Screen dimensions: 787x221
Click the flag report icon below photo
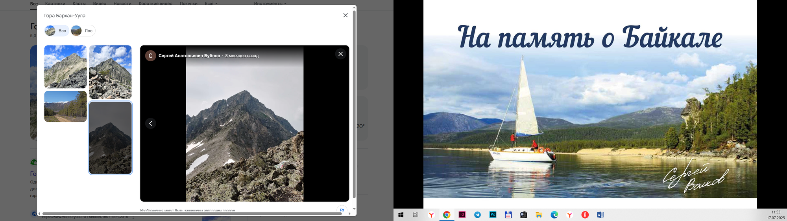342,210
